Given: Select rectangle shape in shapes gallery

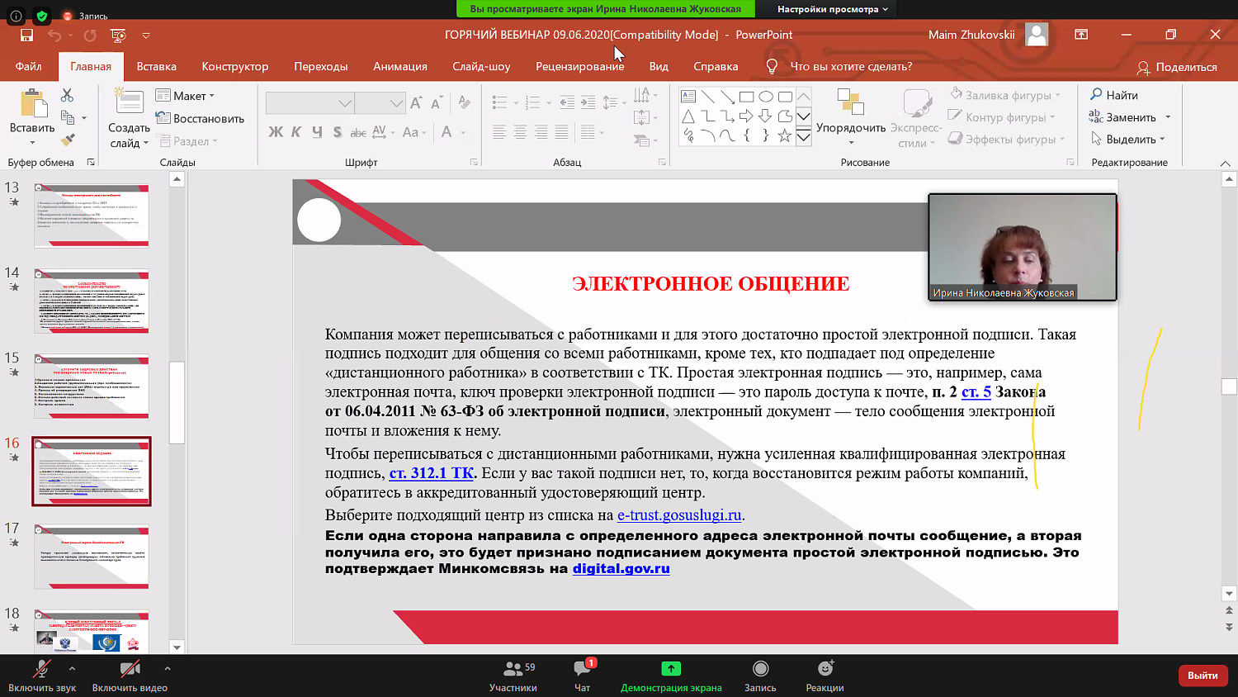Looking at the screenshot, I should tap(746, 97).
